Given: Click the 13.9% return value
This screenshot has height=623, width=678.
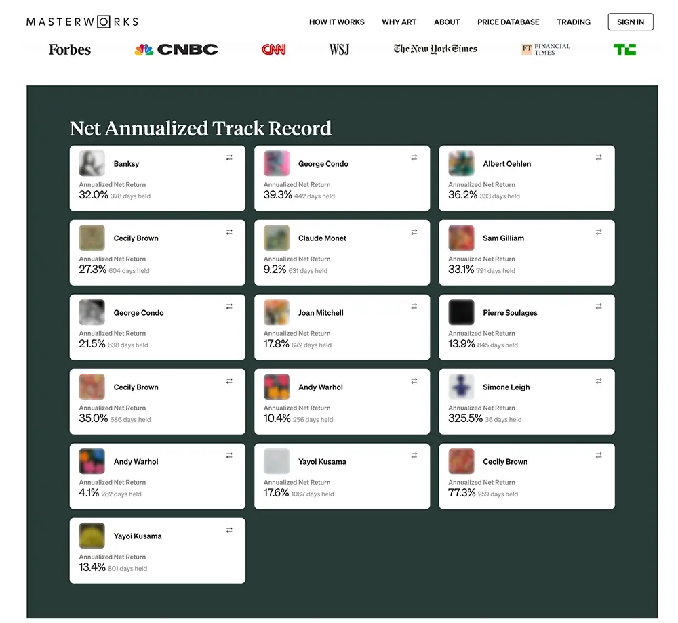Looking at the screenshot, I should 461,343.
